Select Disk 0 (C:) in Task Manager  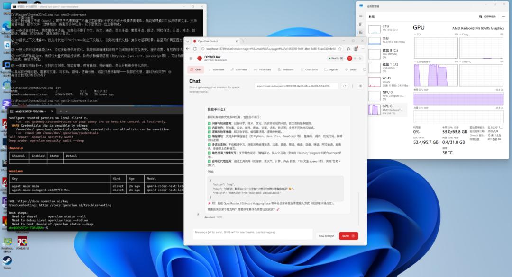(388, 53)
